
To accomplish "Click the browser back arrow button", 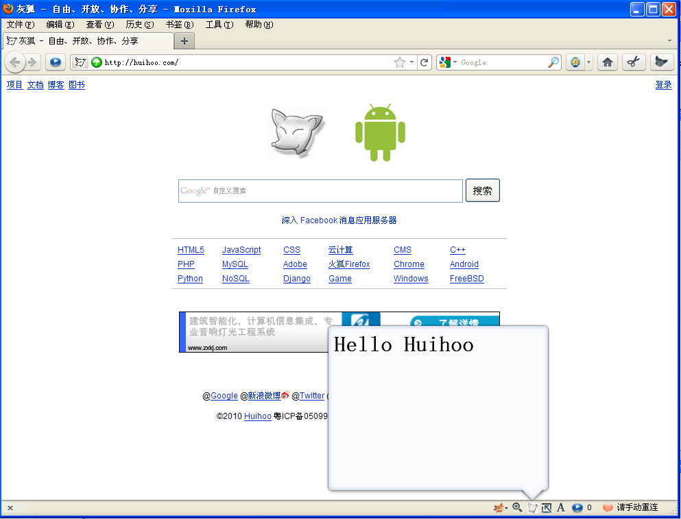I will pyautogui.click(x=15, y=62).
